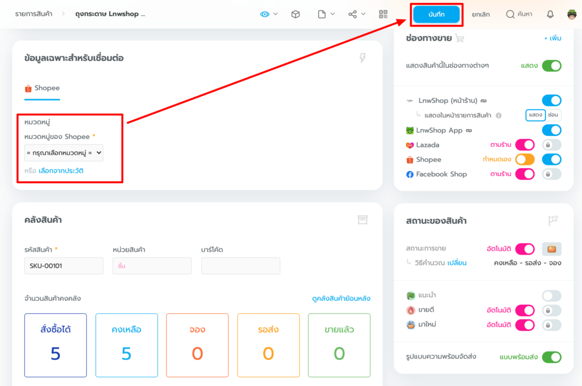The width and height of the screenshot is (582, 386).
Task: Click the lightning bolt connection icon
Action: [363, 58]
